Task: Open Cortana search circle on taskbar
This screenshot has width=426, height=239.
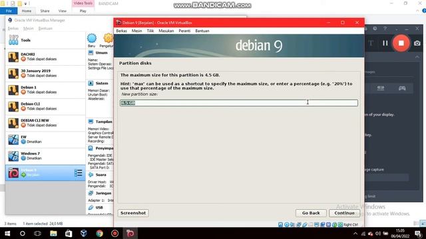Action: (23, 233)
